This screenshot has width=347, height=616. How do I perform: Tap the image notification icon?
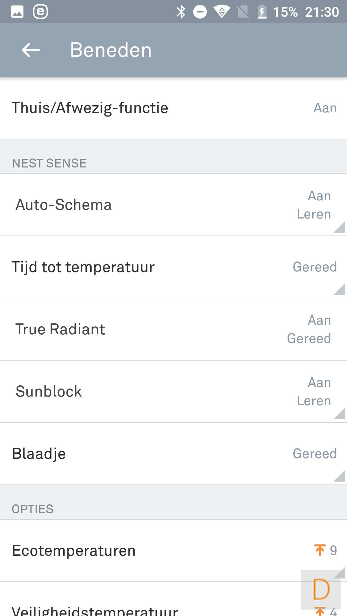coord(17,12)
